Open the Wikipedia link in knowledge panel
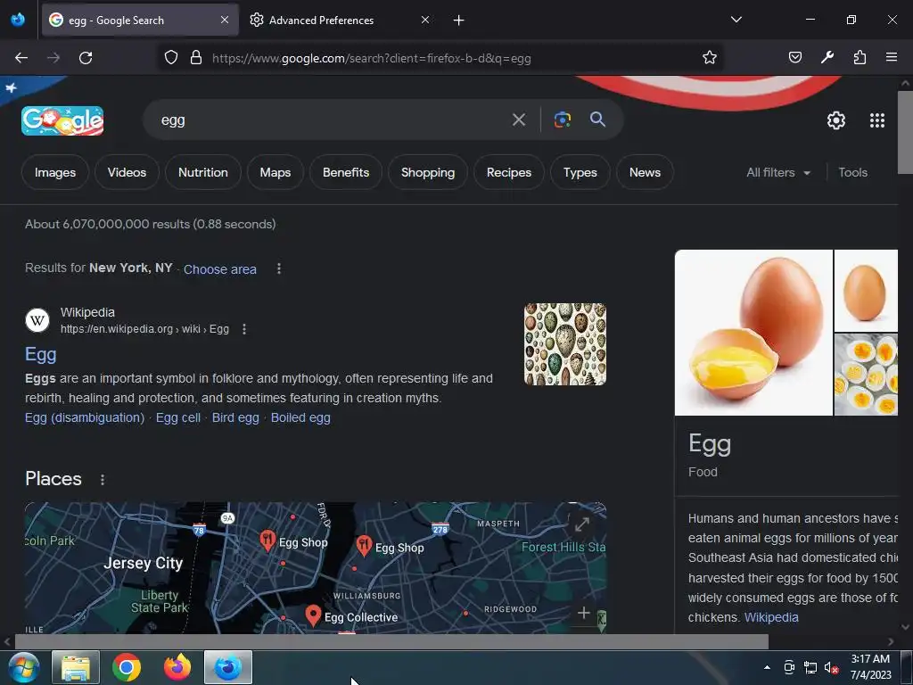 [x=771, y=617]
